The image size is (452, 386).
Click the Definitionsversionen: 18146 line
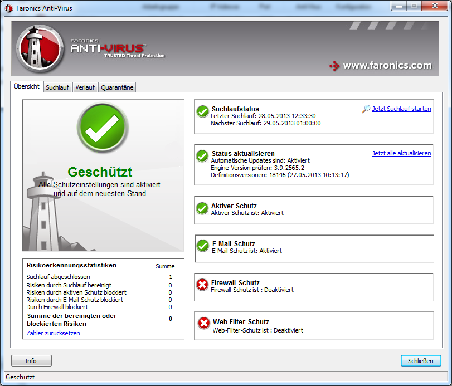[x=280, y=175]
